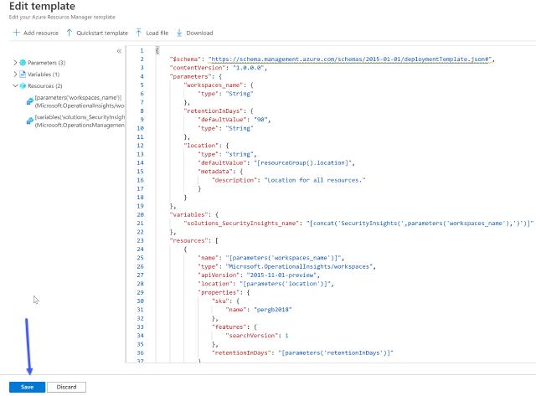Save the template
The image size is (536, 396).
(27, 388)
